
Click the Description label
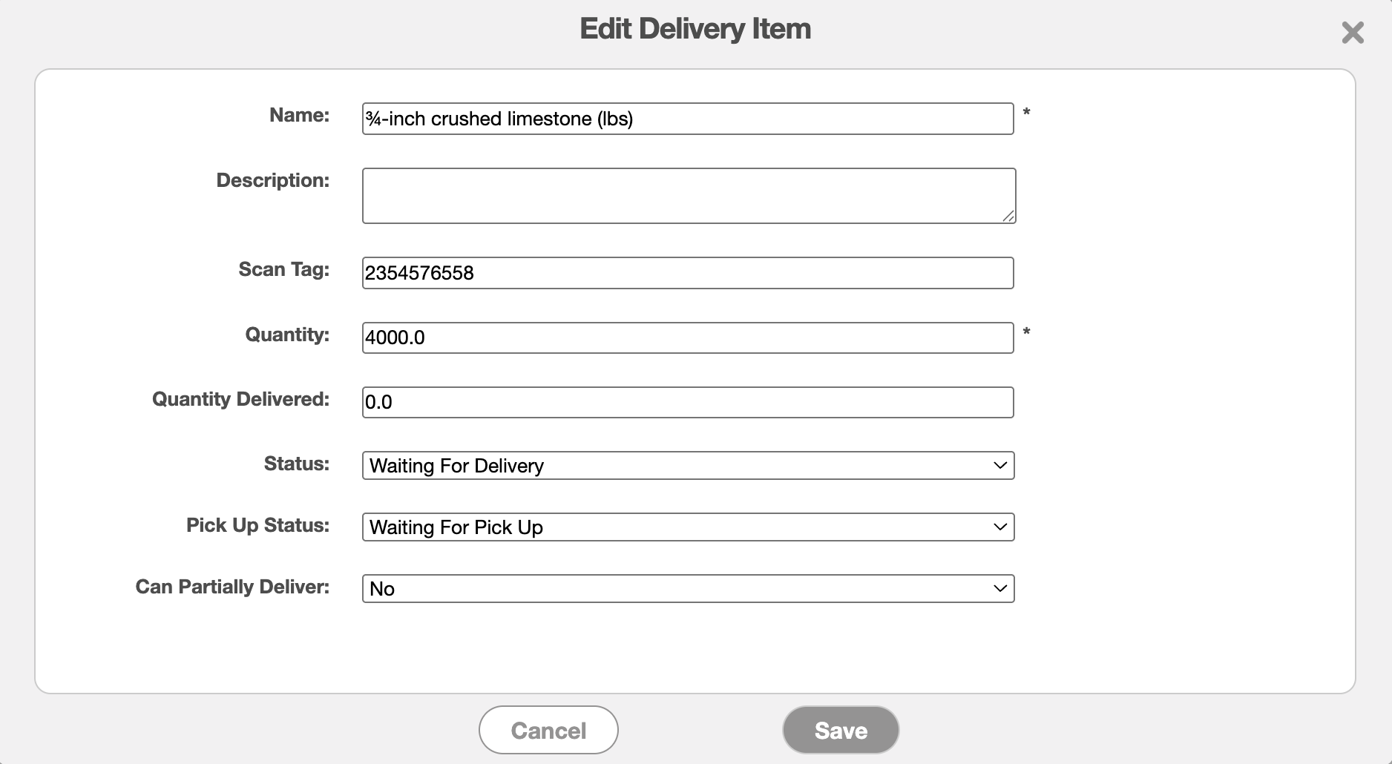point(272,180)
